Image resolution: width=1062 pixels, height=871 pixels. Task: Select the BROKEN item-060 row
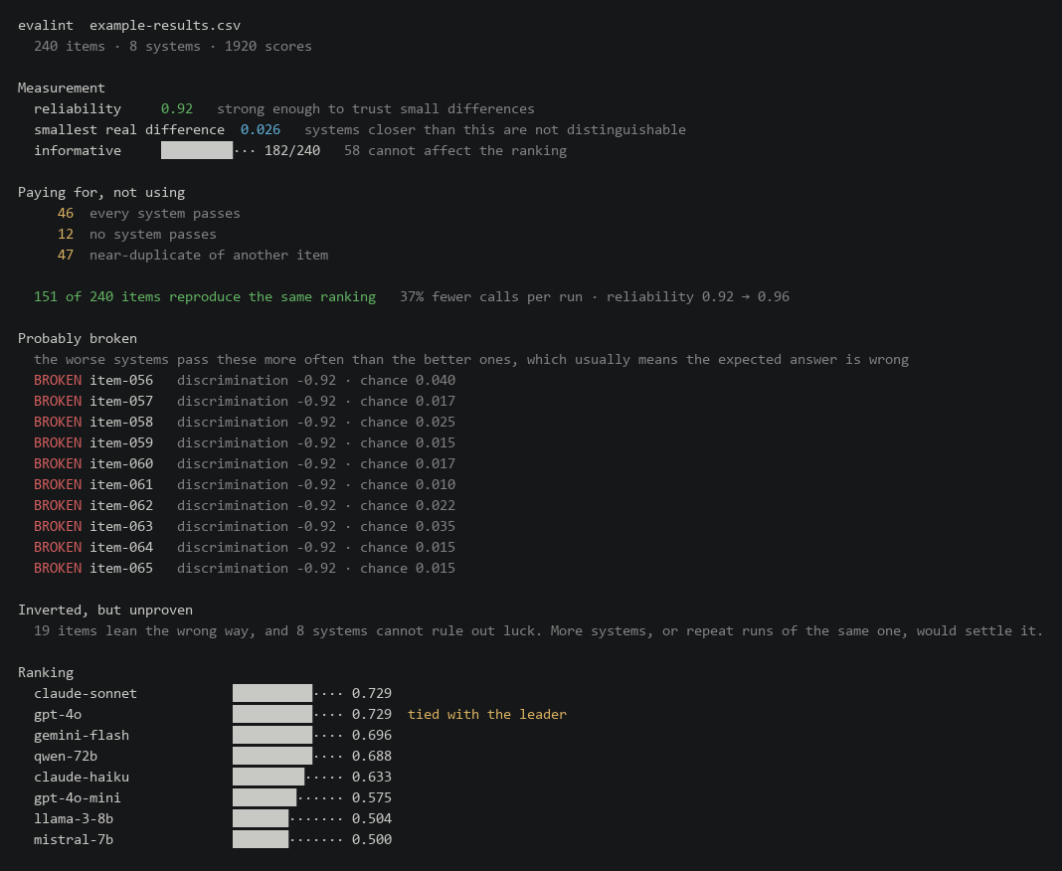pyautogui.click(x=245, y=464)
